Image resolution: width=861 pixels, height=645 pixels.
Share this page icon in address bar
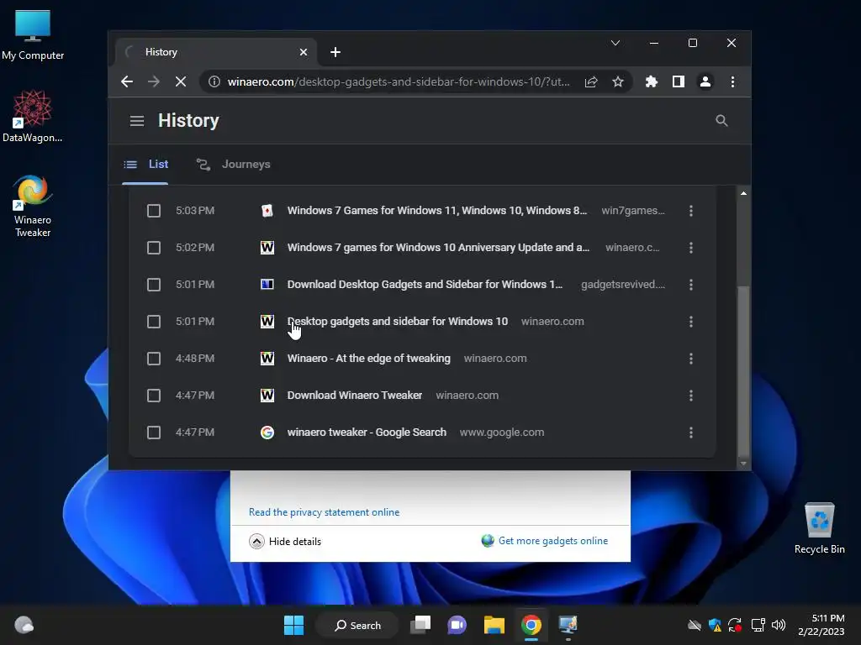[x=591, y=81]
